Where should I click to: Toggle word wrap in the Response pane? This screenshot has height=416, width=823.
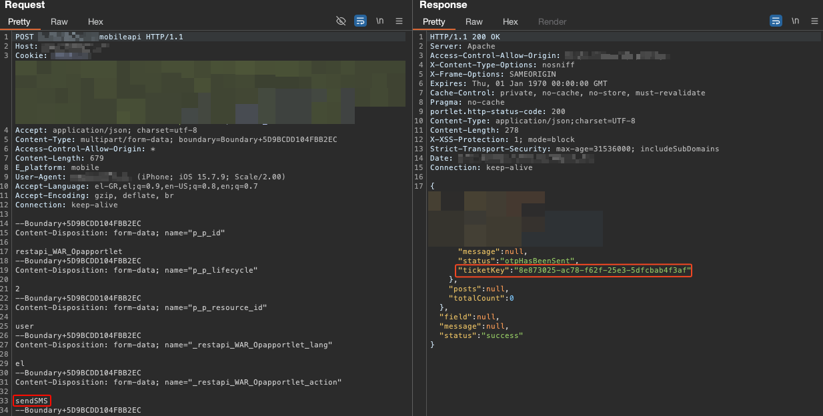pos(776,21)
